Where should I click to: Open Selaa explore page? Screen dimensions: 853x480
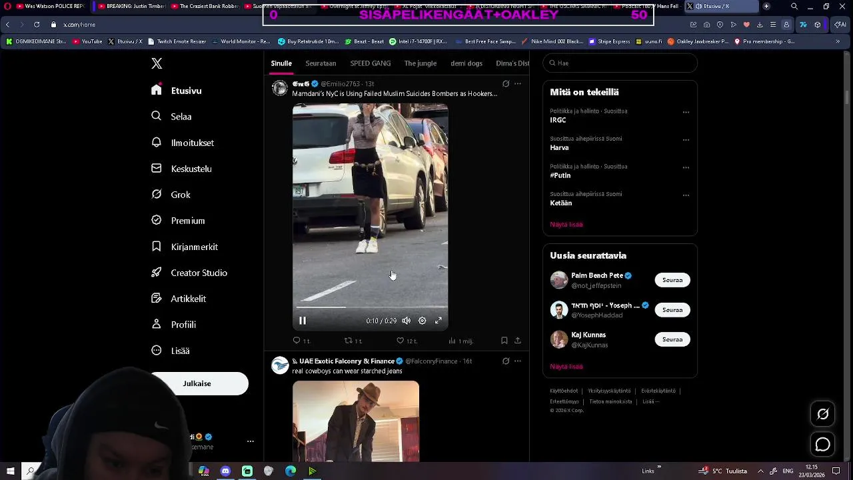(x=171, y=116)
